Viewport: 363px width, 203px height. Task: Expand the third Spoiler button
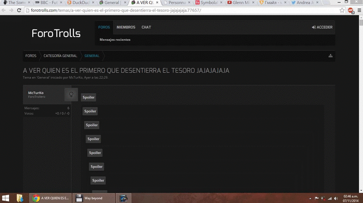(x=92, y=125)
